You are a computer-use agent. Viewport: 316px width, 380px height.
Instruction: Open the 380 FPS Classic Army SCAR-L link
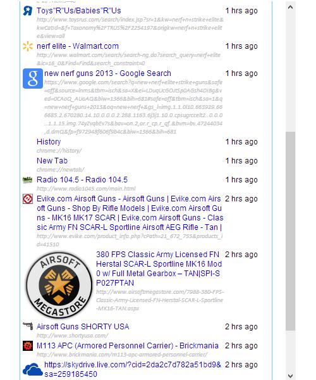pyautogui.click(x=159, y=269)
